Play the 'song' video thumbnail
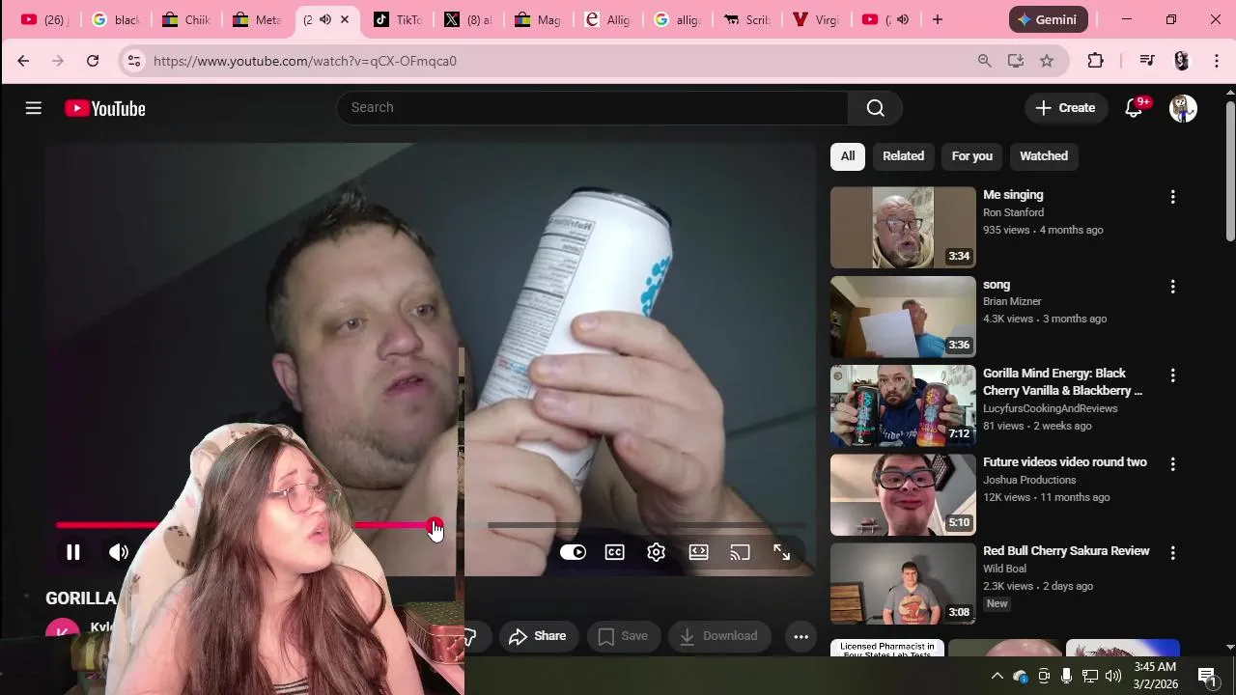The width and height of the screenshot is (1236, 695). (903, 317)
